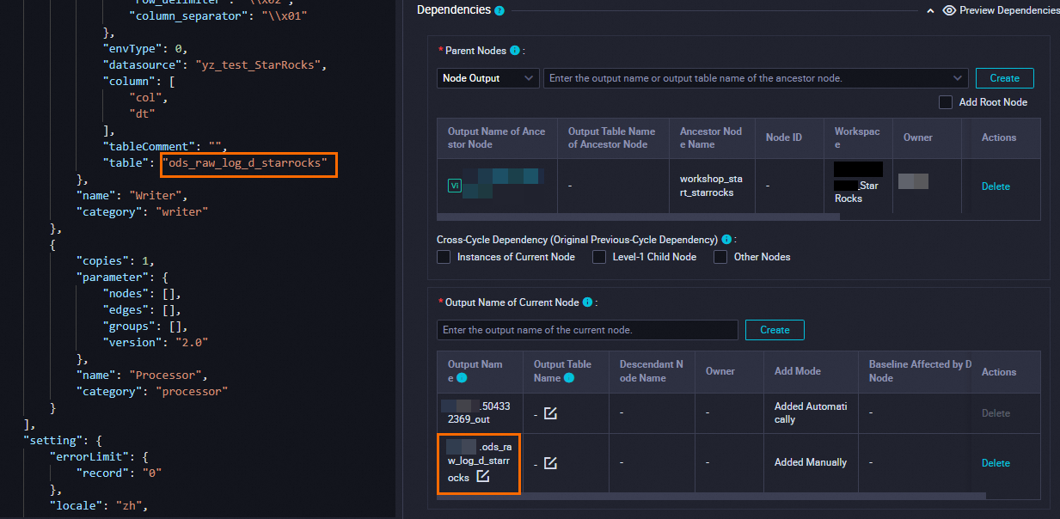Click the "locale" setting line

(x=100, y=505)
